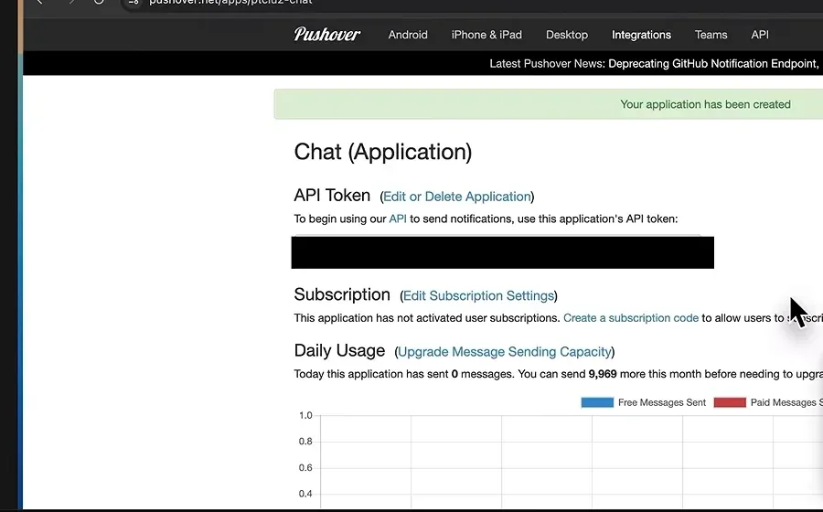823x512 pixels.
Task: Open the iPhone & iPad page
Action: coord(486,35)
